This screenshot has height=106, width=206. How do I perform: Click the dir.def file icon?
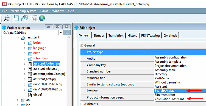point(30,95)
